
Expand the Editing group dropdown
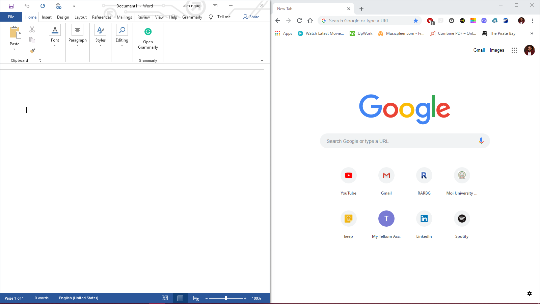[122, 45]
